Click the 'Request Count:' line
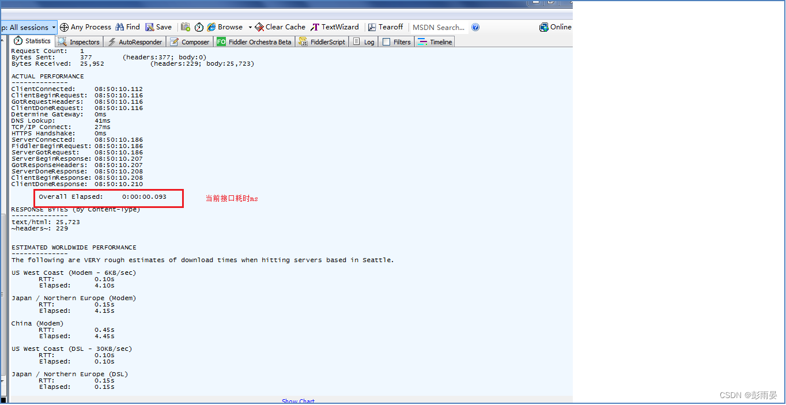 click(x=47, y=51)
